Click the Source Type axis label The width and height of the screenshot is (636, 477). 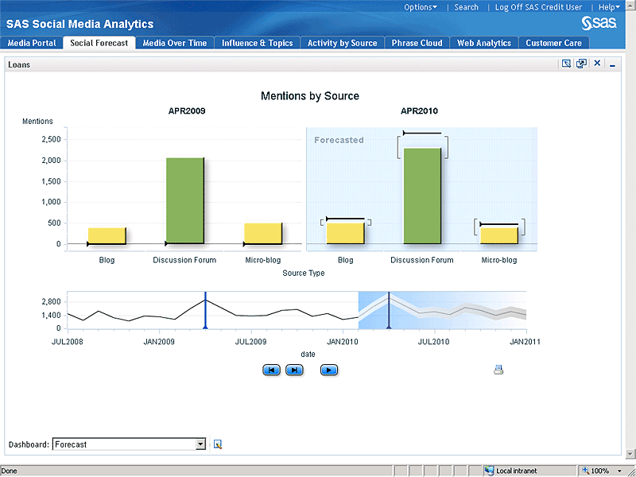pos(304,273)
